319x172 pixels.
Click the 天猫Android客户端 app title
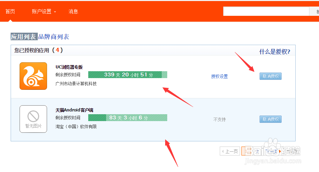pyautogui.click(x=74, y=110)
